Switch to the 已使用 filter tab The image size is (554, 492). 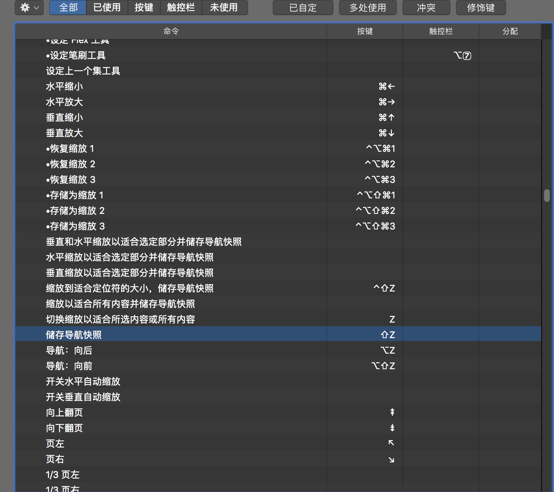tap(107, 7)
